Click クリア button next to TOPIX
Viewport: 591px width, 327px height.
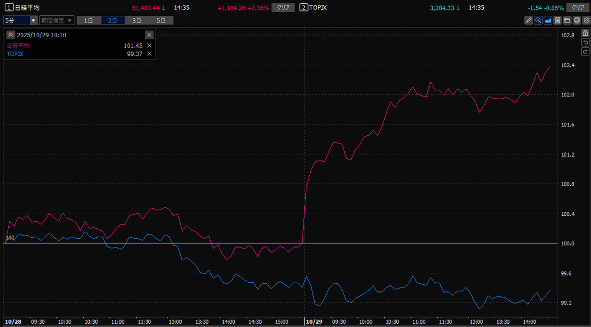coord(577,8)
